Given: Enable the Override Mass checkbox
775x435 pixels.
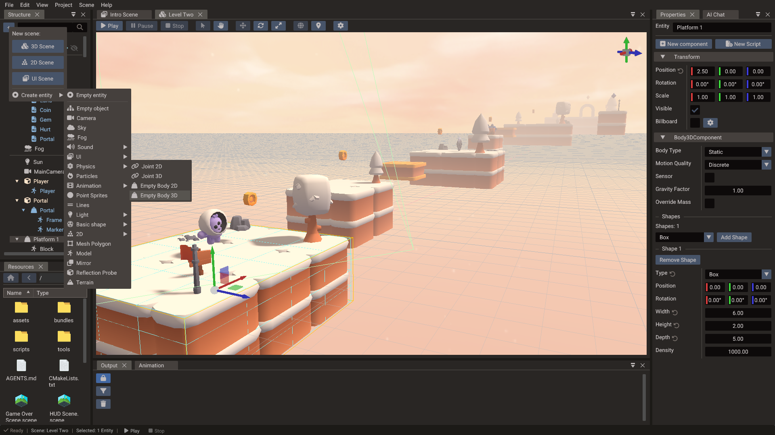Looking at the screenshot, I should (710, 203).
